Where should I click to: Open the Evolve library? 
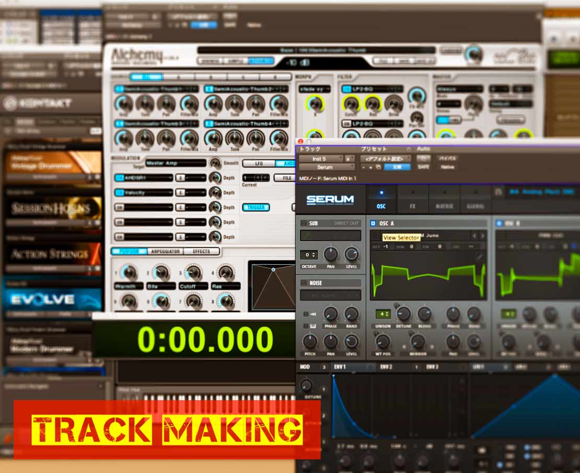pos(52,299)
